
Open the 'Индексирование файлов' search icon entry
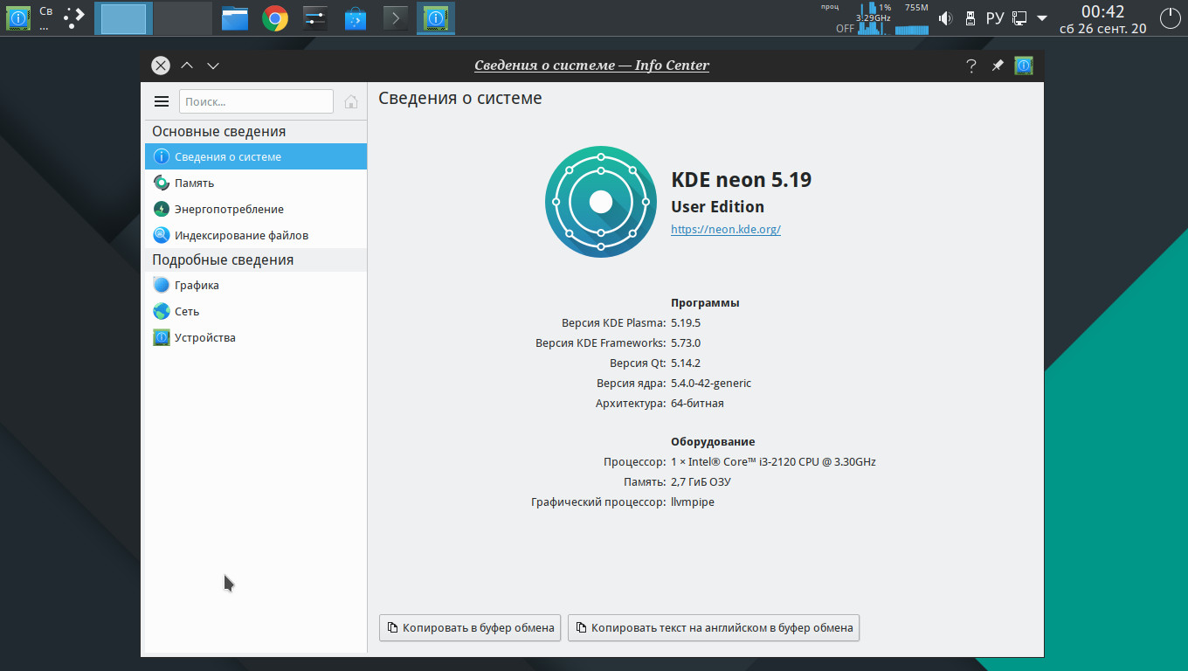(256, 235)
